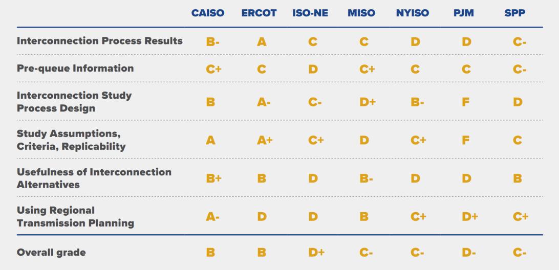Select PJM's F grade for Study Process Design

[466, 102]
